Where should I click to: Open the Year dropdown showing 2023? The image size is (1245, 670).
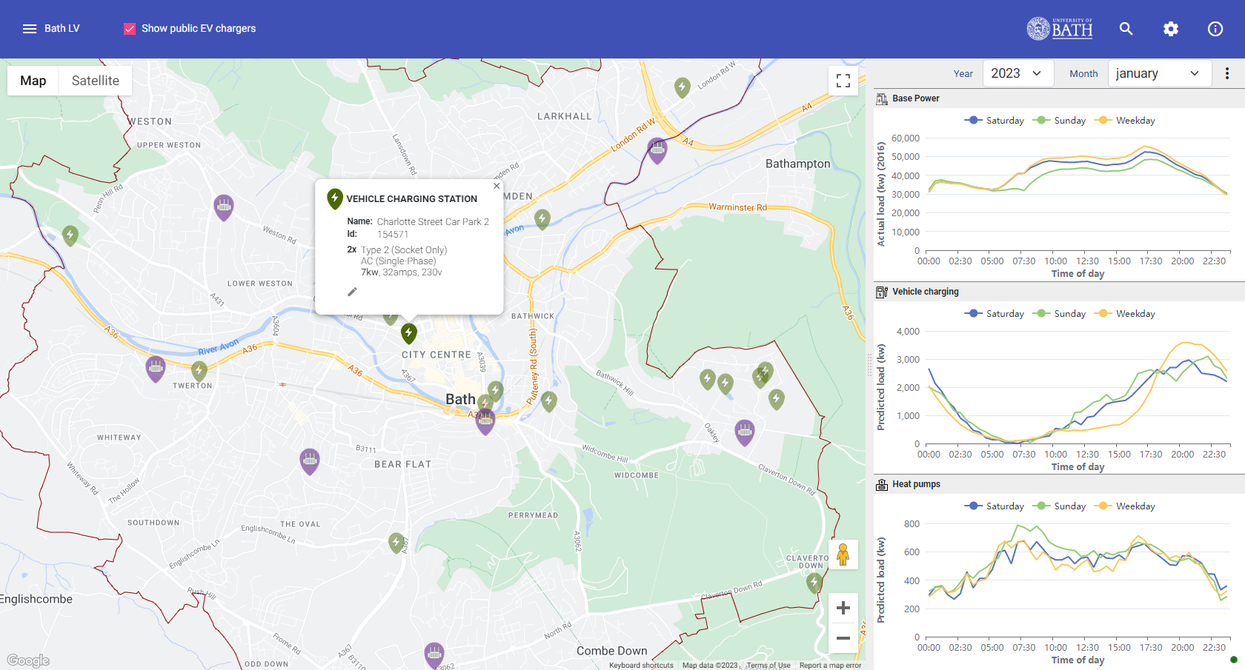coord(1017,73)
